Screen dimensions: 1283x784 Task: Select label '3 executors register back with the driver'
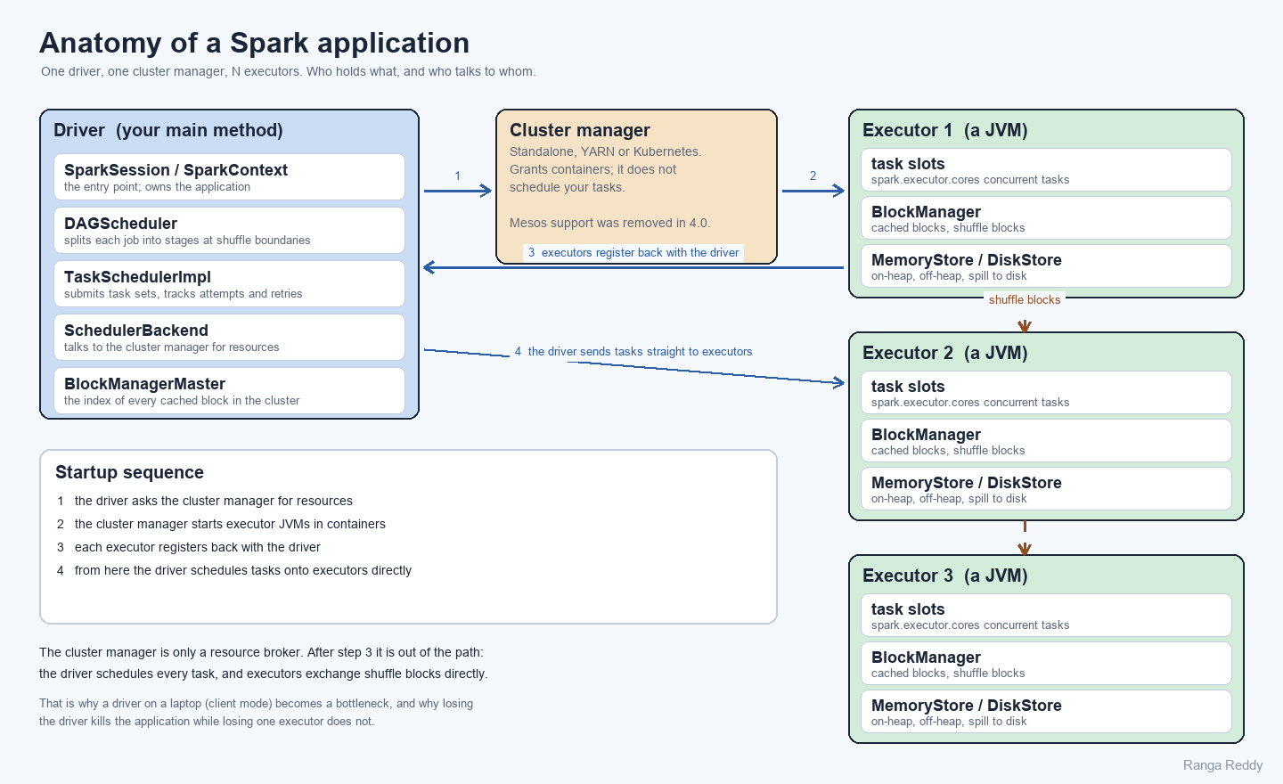[x=633, y=253]
